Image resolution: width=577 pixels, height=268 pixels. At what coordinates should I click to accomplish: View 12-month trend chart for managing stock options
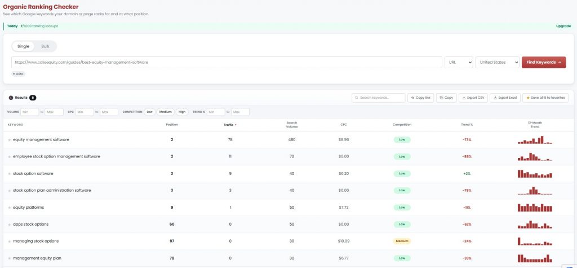tap(535, 241)
